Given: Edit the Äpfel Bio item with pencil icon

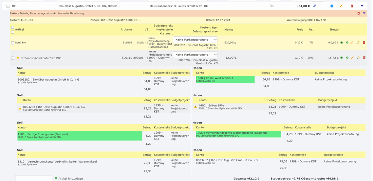Looking at the screenshot, I should (x=352, y=43).
